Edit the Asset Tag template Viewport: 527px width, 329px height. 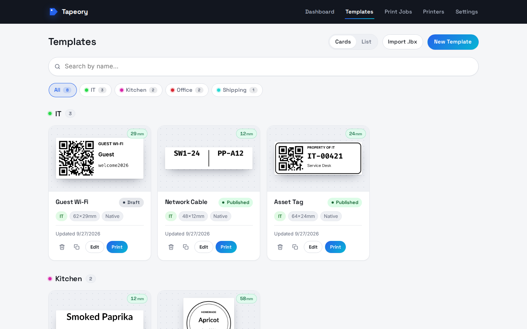coord(313,247)
